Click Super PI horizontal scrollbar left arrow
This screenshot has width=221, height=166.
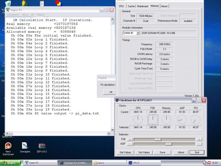[7, 133]
